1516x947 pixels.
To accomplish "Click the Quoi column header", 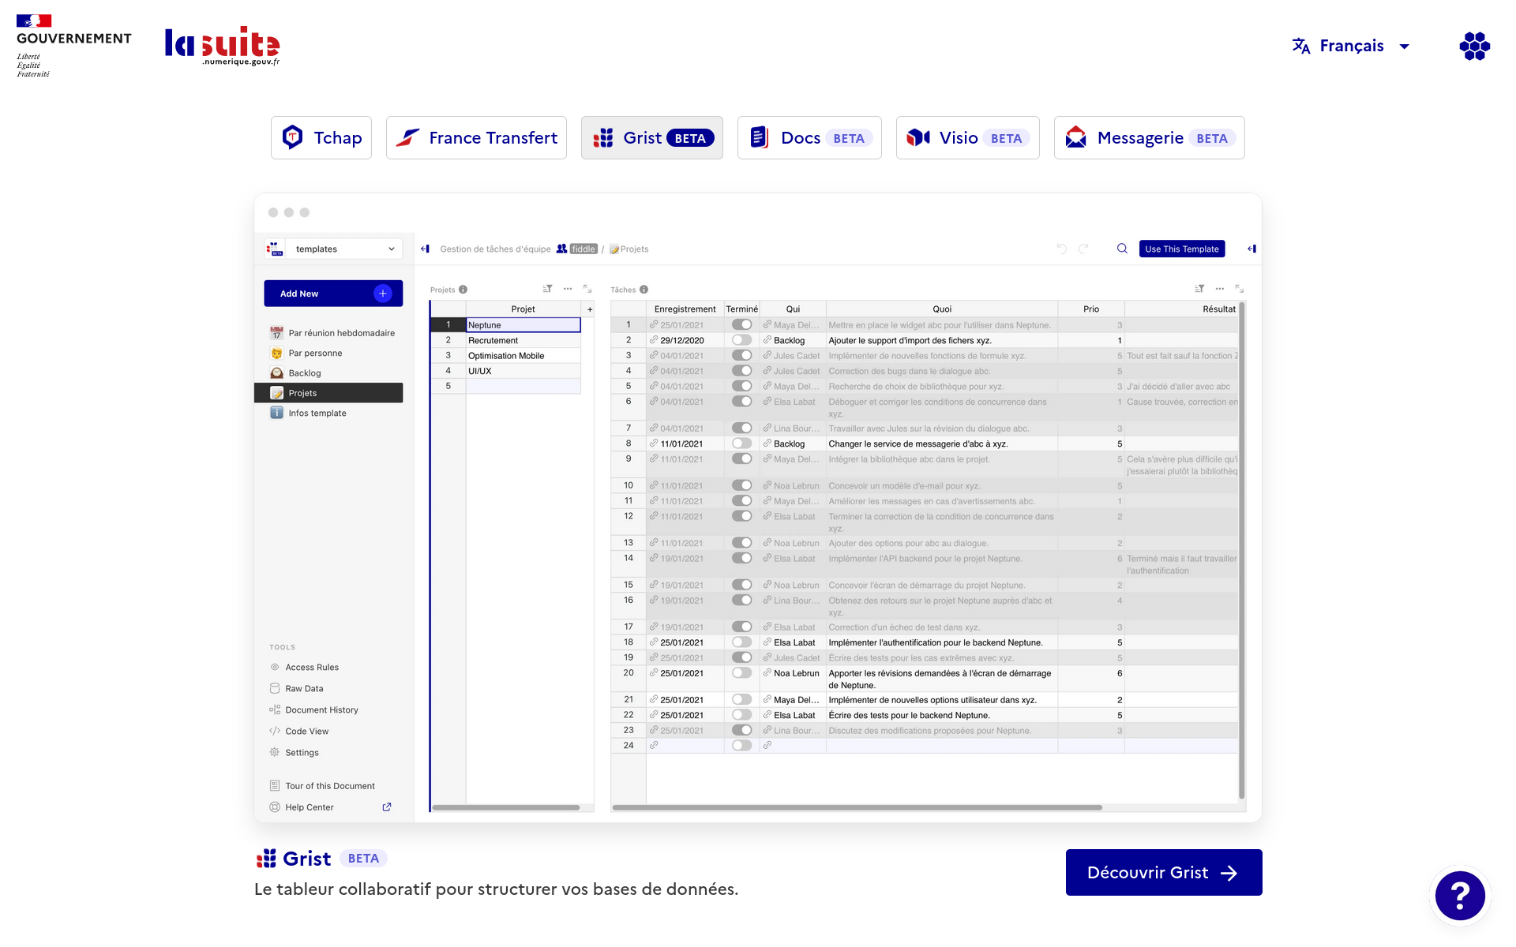I will pyautogui.click(x=942, y=309).
